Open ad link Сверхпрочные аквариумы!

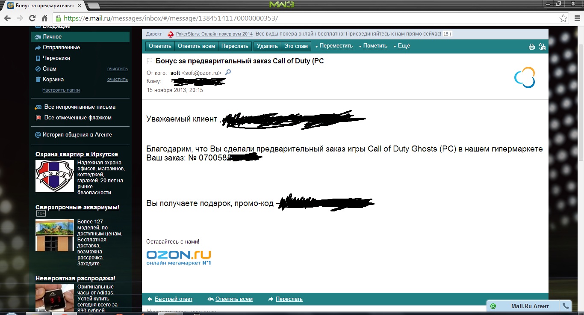tap(77, 208)
